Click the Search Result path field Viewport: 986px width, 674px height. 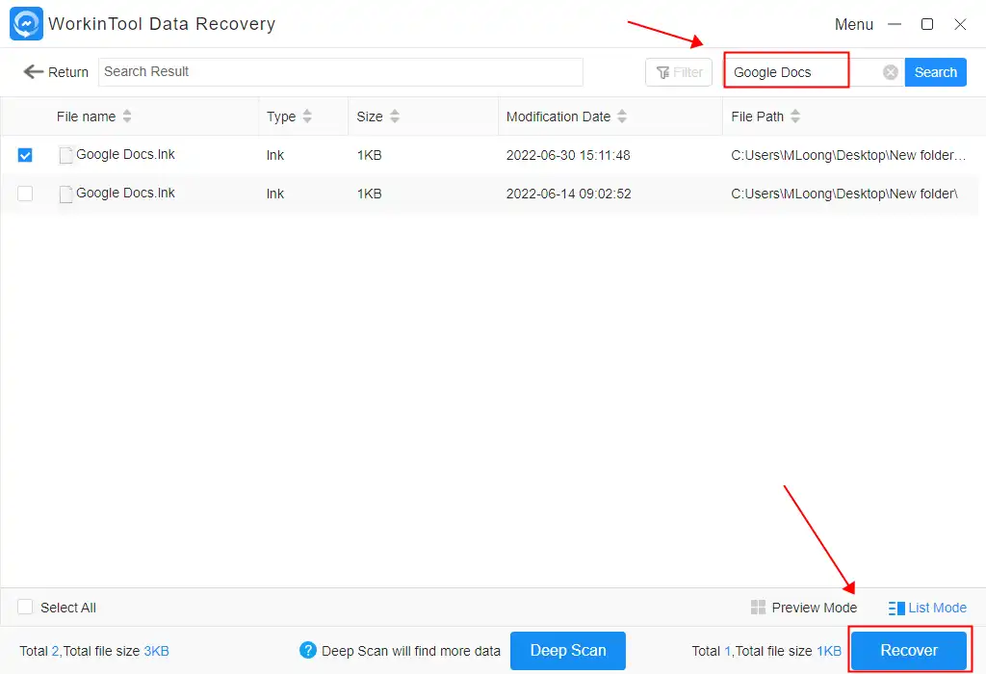pyautogui.click(x=340, y=71)
